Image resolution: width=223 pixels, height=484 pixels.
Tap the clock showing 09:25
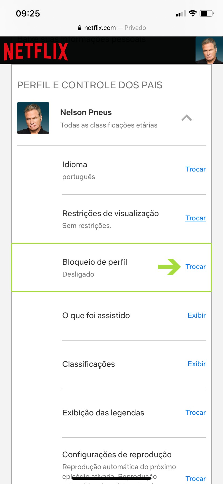pyautogui.click(x=28, y=14)
